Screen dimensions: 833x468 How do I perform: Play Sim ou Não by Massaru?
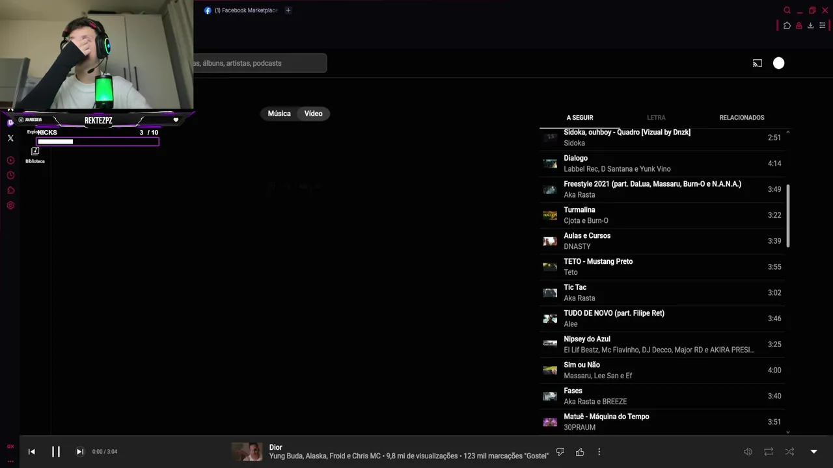coord(662,370)
